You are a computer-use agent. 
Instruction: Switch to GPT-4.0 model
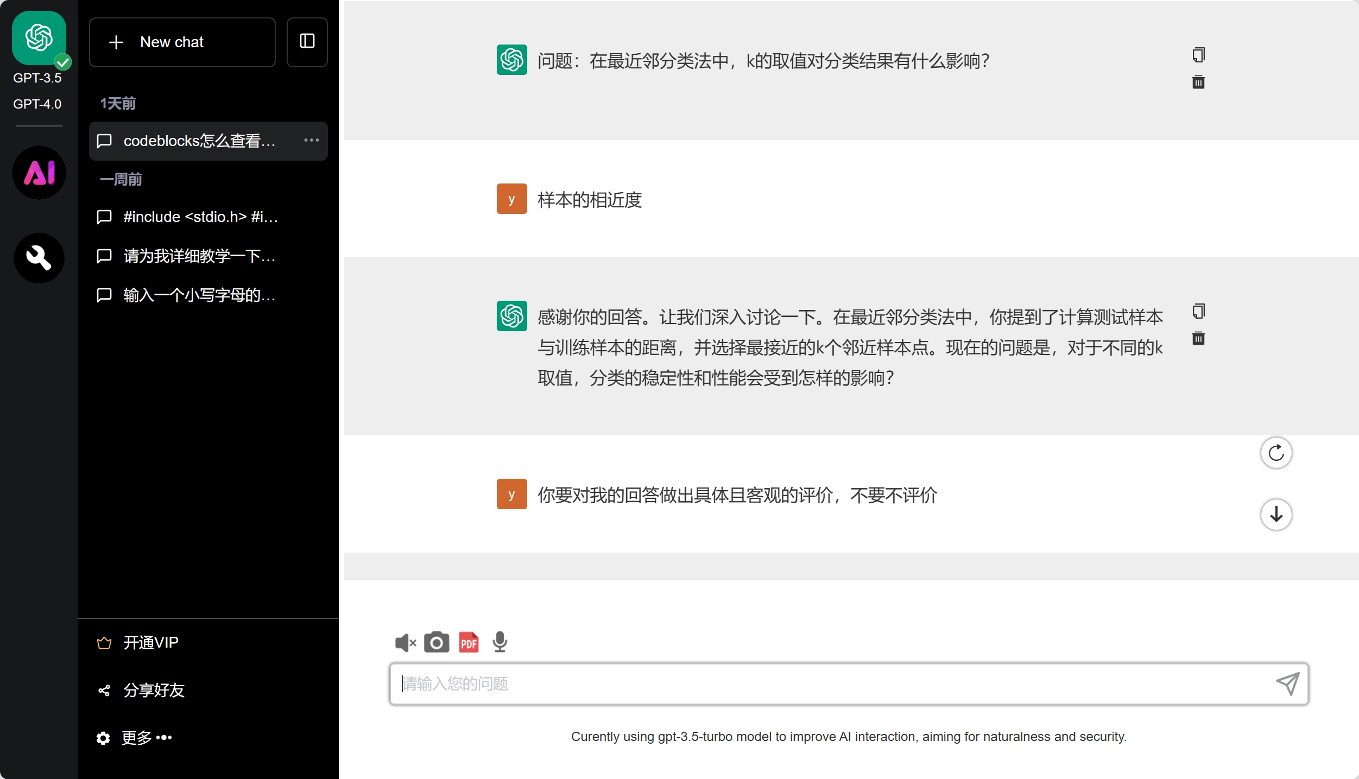point(37,104)
